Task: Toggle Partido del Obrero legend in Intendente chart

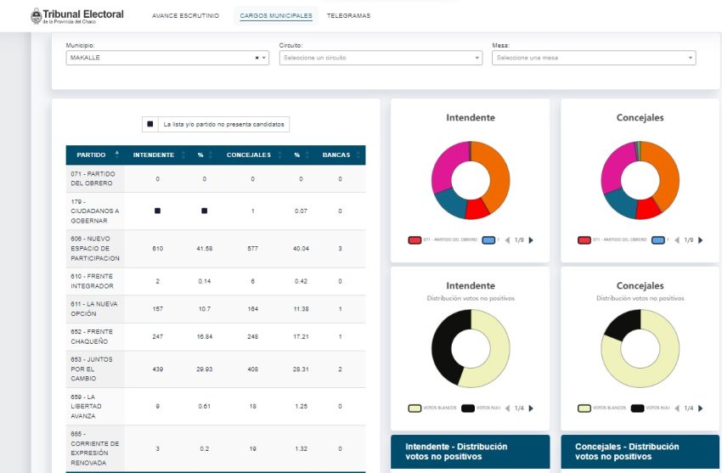Action: tap(415, 240)
